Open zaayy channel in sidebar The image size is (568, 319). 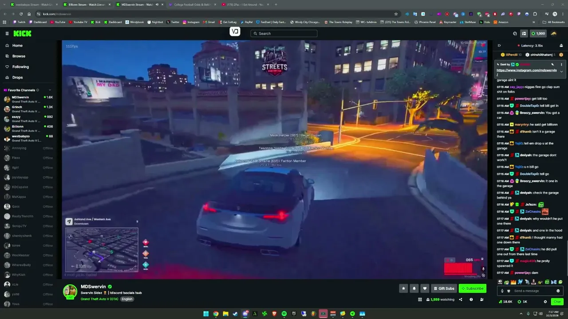pos(28,119)
